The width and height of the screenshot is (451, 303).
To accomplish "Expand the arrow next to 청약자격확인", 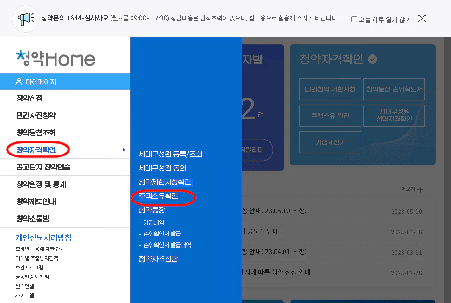I will (124, 150).
